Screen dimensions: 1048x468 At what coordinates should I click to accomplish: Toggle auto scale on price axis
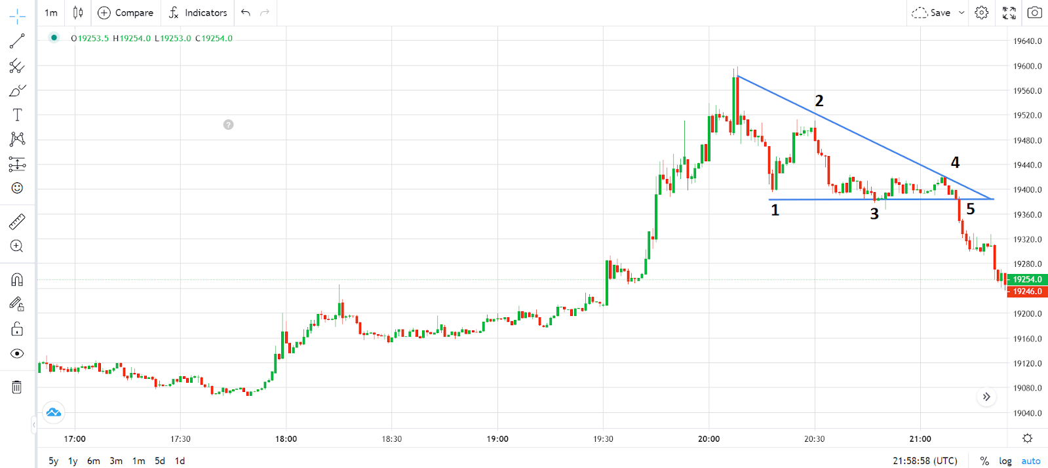[x=1030, y=461]
